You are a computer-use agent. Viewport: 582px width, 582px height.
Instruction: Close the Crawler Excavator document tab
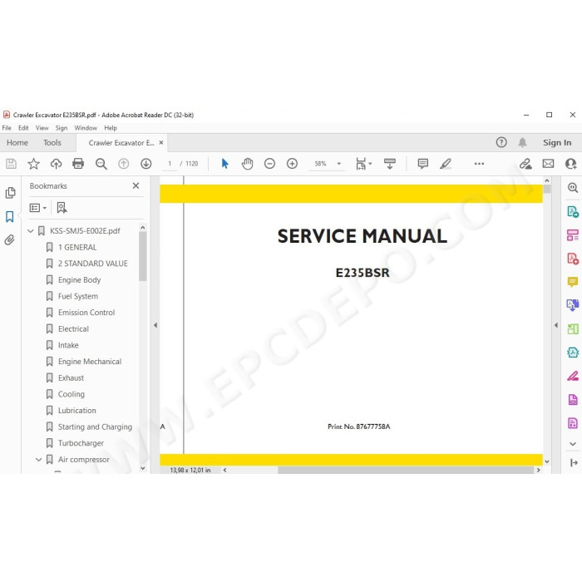tap(161, 142)
